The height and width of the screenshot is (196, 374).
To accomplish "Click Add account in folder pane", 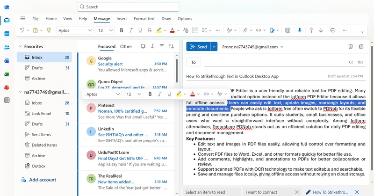I will pyautogui.click(x=43, y=180).
